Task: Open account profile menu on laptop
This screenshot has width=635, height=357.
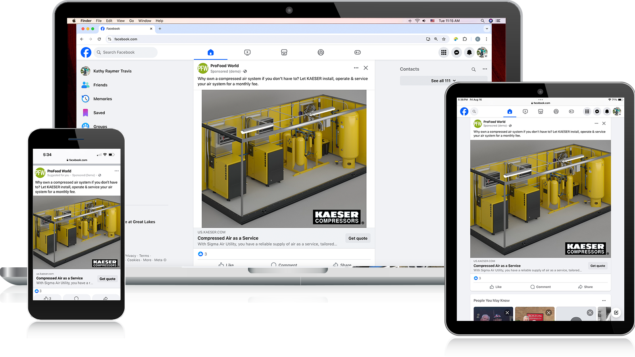Action: pyautogui.click(x=482, y=52)
